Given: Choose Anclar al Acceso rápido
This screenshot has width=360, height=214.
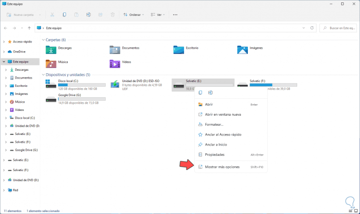Looking at the screenshot, I should [231, 134].
